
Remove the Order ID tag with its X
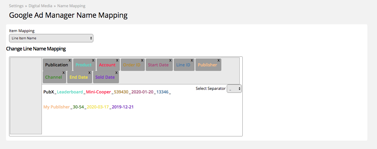143,60
